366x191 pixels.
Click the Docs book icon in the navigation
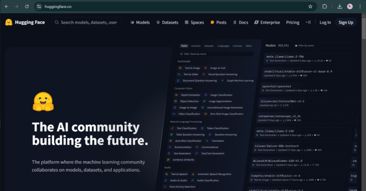235,22
